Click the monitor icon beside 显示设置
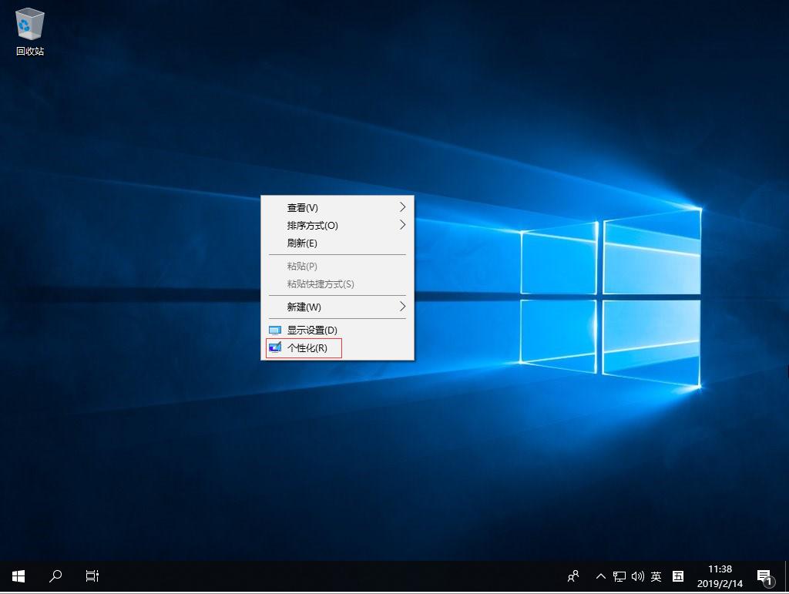Screen dimensions: 789x594 click(277, 330)
